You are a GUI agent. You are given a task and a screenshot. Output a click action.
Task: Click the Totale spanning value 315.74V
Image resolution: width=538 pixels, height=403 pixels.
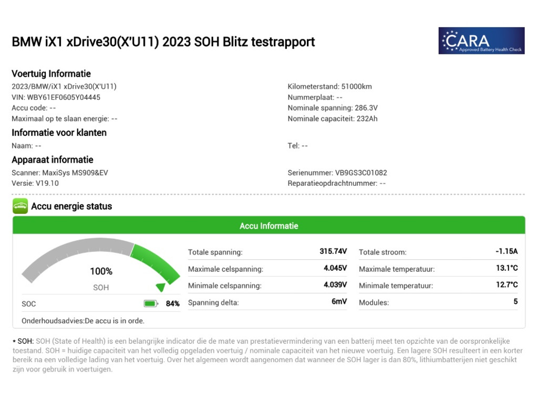pyautogui.click(x=333, y=252)
